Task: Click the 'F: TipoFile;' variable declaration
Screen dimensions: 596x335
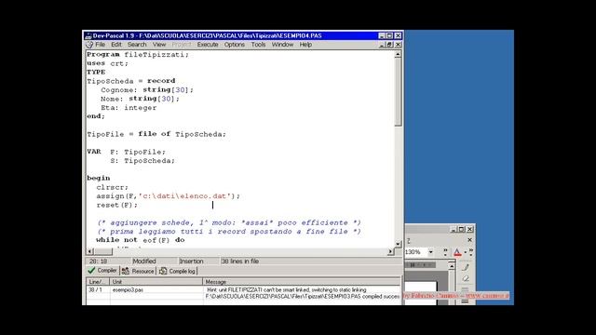Action: pyautogui.click(x=138, y=152)
